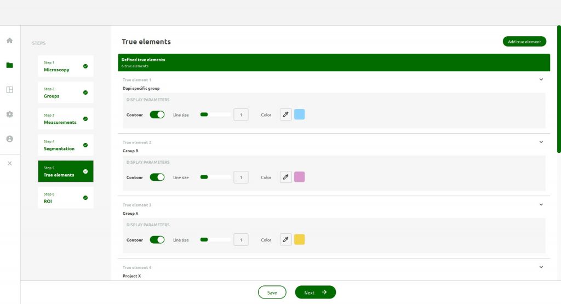The width and height of the screenshot is (561, 304).
Task: Click the layout panel icon in the sidebar
Action: pos(9,90)
